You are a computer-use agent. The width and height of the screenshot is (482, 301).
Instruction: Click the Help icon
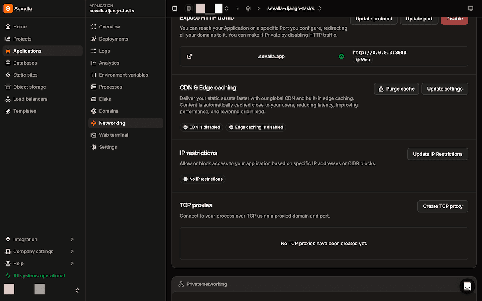pos(8,264)
